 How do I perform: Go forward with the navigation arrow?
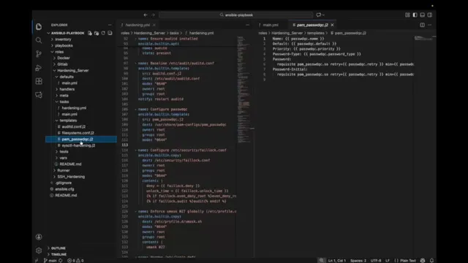[153, 15]
